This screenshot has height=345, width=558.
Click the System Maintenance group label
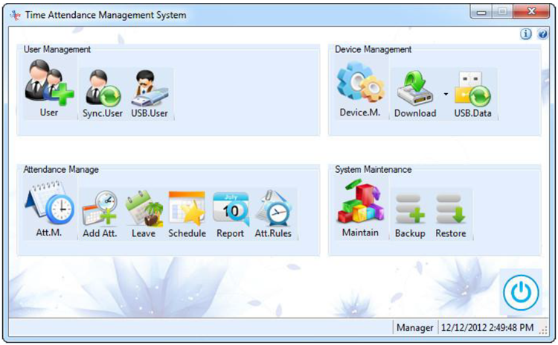(x=373, y=169)
